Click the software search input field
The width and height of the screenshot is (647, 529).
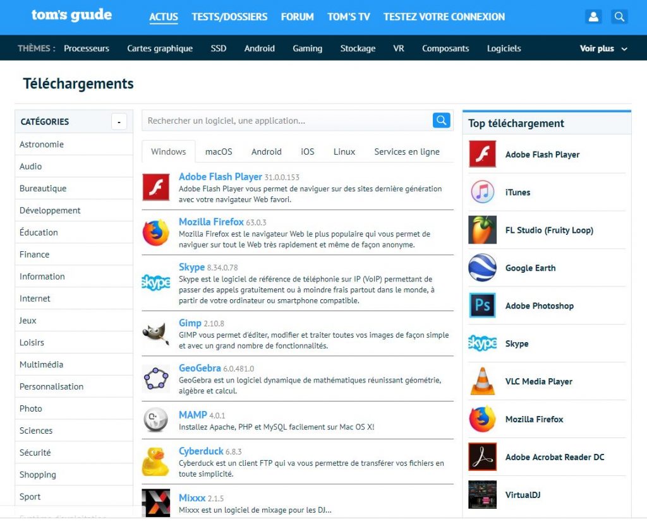point(287,121)
